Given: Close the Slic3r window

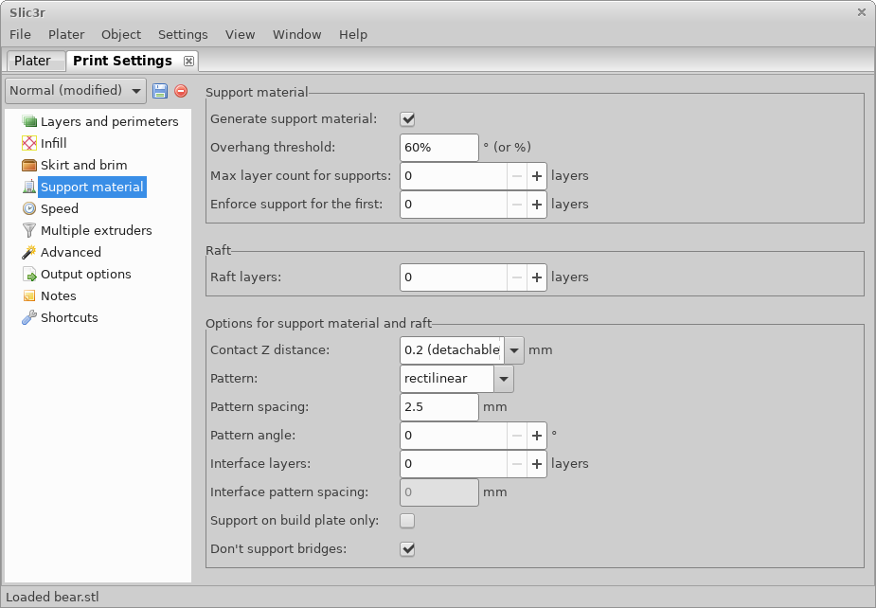Looking at the screenshot, I should 861,12.
